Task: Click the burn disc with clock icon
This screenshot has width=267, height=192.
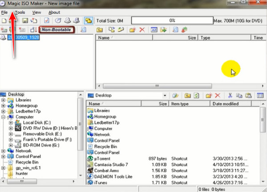Action: click(x=58, y=21)
